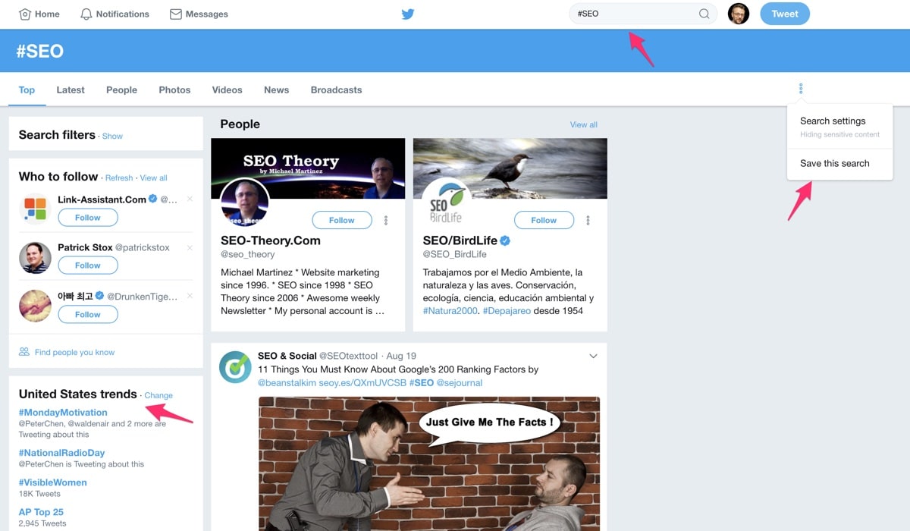Switch to the Latest tab
The width and height of the screenshot is (910, 531).
point(71,90)
